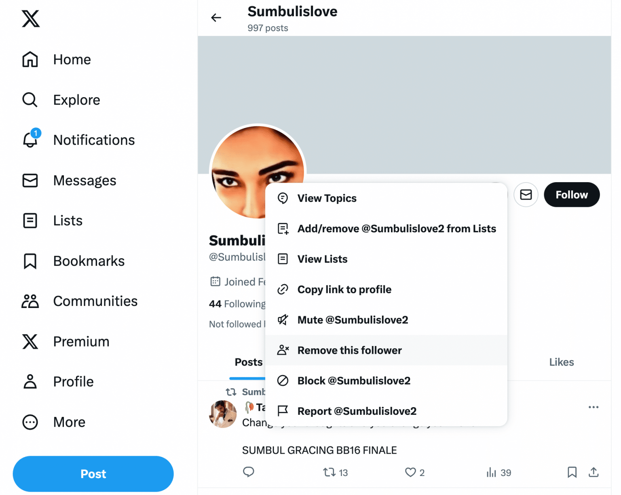Open the Premium sidebar icon
The image size is (621, 495).
(x=30, y=342)
